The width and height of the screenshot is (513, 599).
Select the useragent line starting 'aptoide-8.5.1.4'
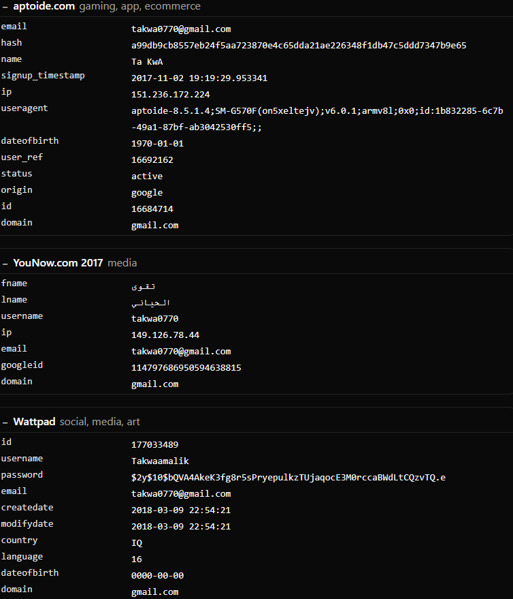pos(317,111)
